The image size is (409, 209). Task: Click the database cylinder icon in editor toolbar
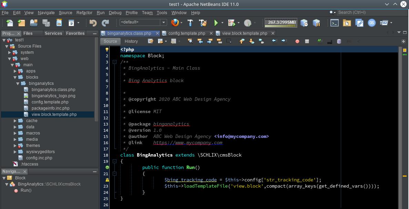[x=339, y=41]
